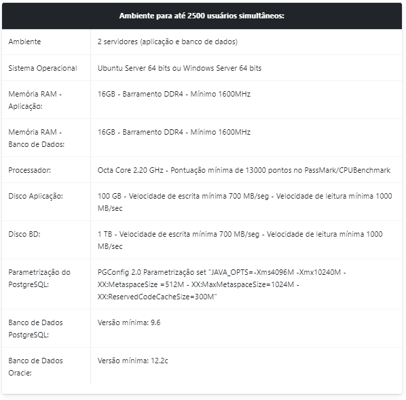Click the 100 GB disk speed description
The width and height of the screenshot is (406, 400).
(x=244, y=202)
